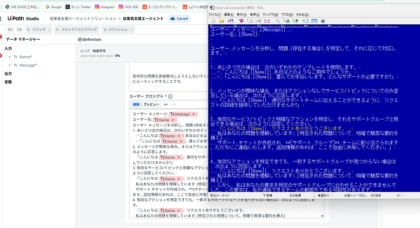
Task: Open the 検索(S) menu in Hidemaru
Action: pos(254,15)
